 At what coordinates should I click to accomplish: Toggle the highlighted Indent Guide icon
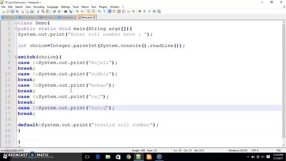(x=109, y=11)
